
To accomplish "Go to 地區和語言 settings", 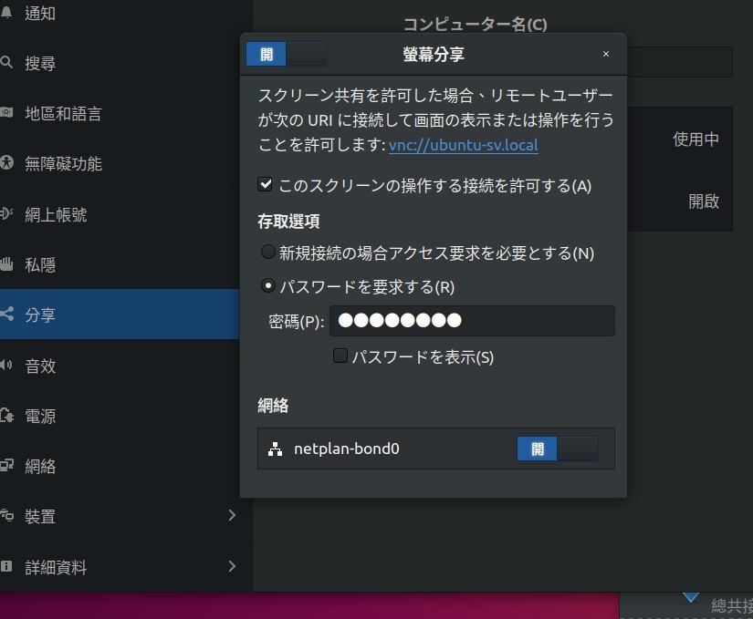I will pos(120,113).
